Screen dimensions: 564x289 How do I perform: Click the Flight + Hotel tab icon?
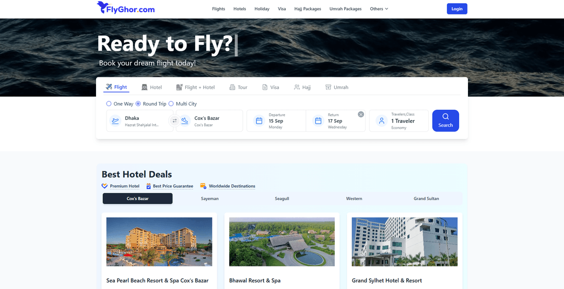click(x=180, y=87)
